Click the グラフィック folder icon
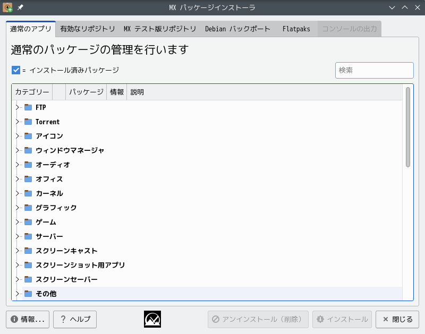 (28, 208)
